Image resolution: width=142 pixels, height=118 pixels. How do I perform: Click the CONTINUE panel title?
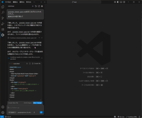(x=11, y=6)
